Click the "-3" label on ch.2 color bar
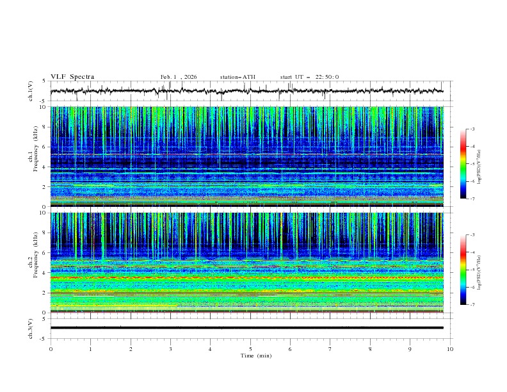The width and height of the screenshot is (507, 392). [x=472, y=235]
